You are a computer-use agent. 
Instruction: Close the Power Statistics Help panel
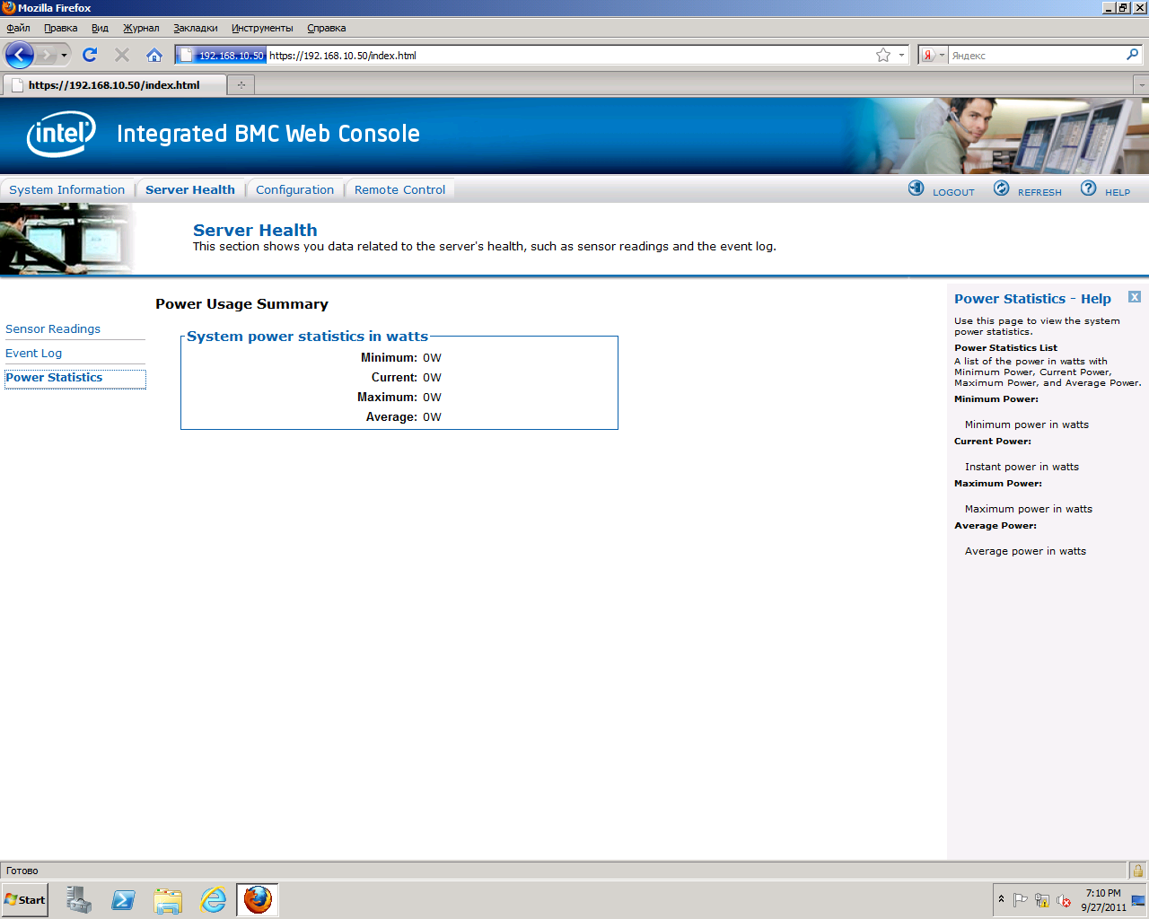(x=1135, y=297)
